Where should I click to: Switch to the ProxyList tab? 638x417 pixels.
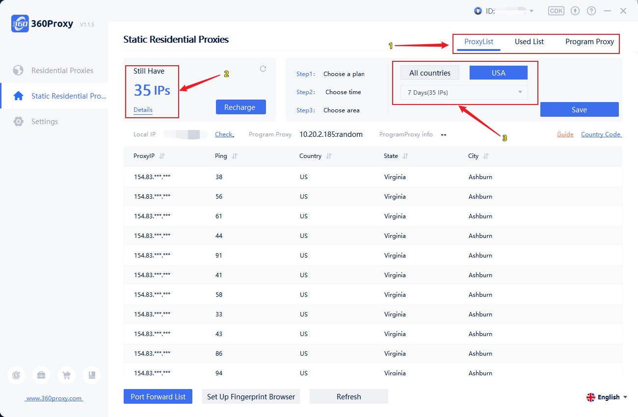click(479, 42)
